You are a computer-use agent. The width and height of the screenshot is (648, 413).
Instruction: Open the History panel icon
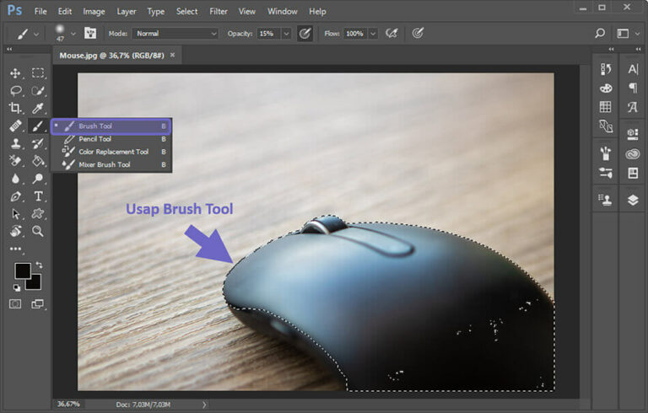(x=606, y=69)
